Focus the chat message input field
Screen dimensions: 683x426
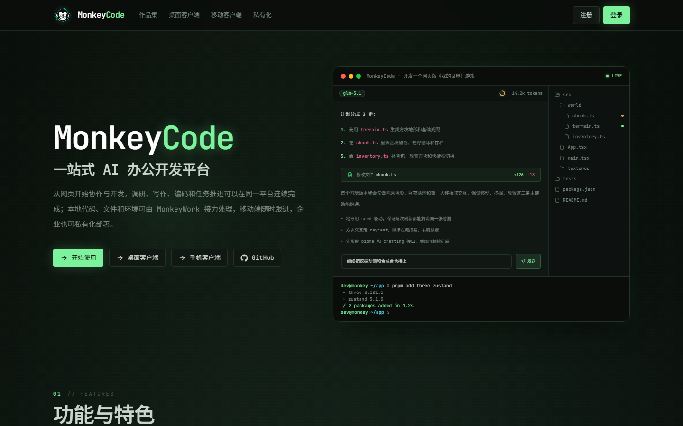point(426,261)
